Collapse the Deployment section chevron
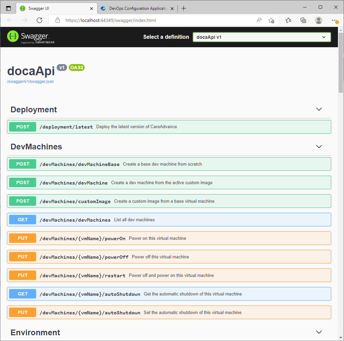The width and height of the screenshot is (344, 341). (x=319, y=109)
